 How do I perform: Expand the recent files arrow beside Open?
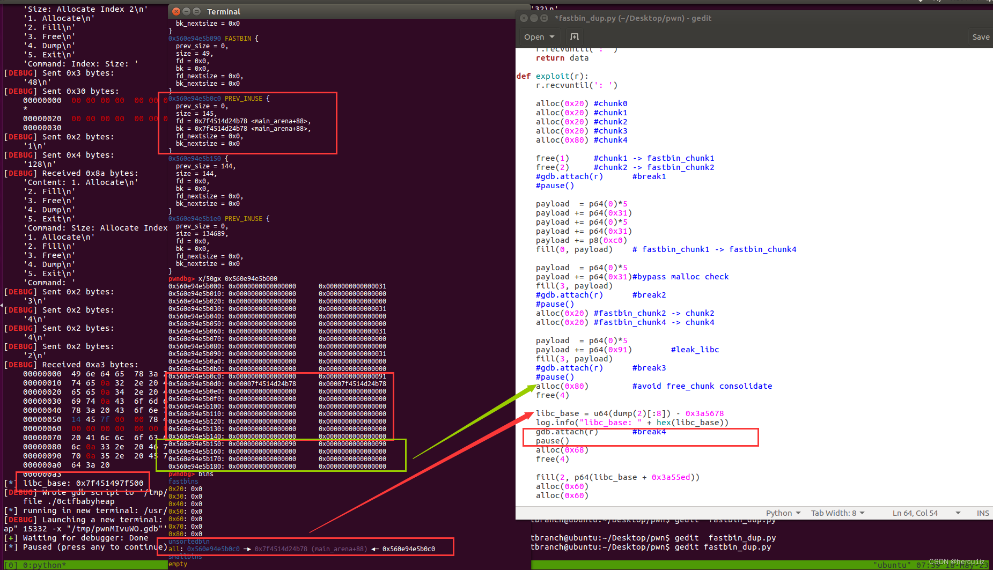(x=552, y=37)
